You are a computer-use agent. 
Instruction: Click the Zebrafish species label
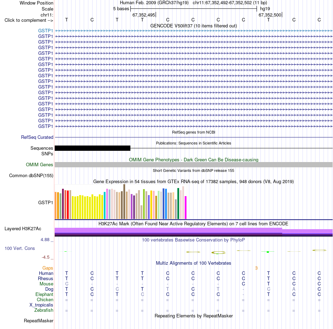[44, 310]
